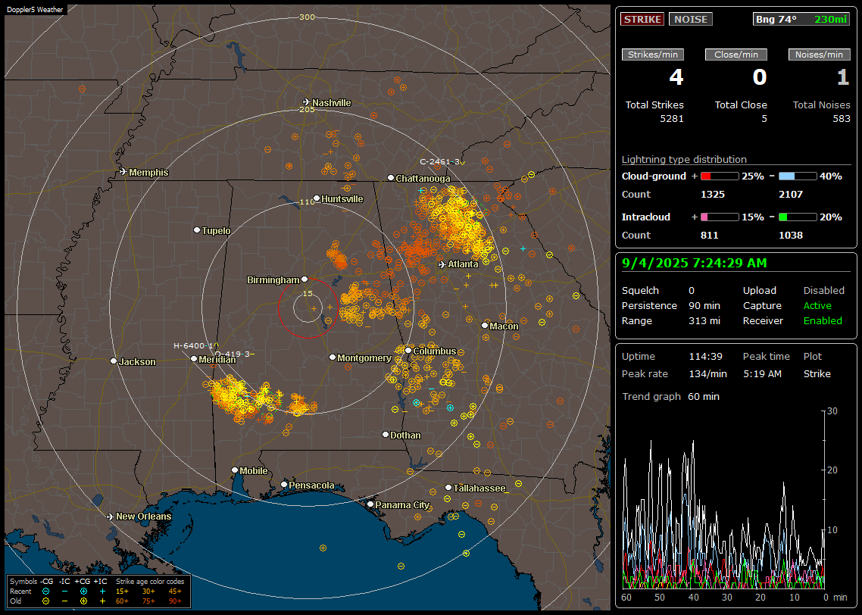Select the Close/min header button

[736, 55]
